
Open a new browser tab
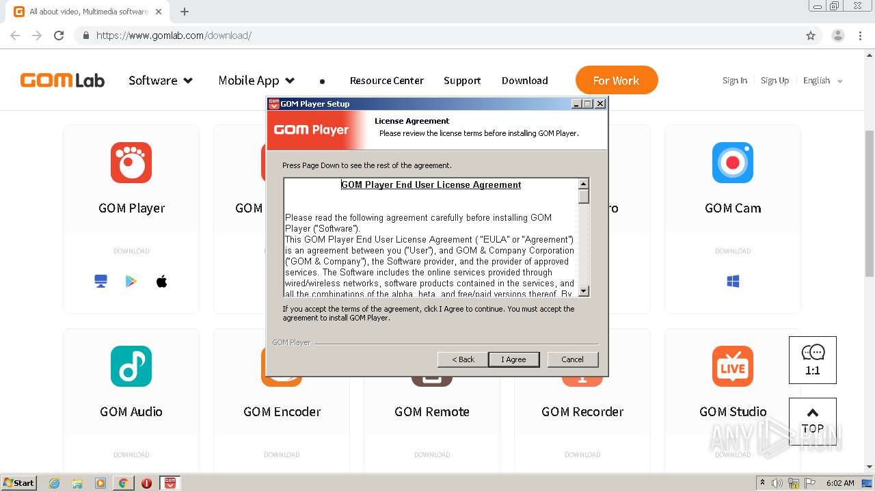[x=185, y=12]
